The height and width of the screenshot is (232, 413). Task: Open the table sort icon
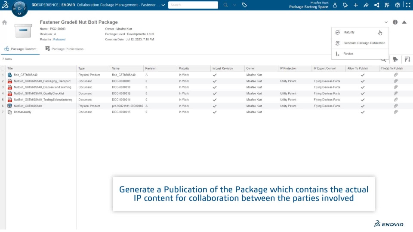coord(407,59)
